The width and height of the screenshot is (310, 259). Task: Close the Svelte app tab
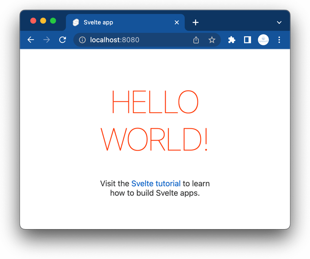pyautogui.click(x=177, y=22)
